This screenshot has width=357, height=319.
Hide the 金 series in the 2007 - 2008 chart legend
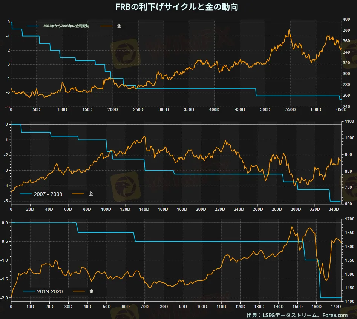[x=91, y=194]
